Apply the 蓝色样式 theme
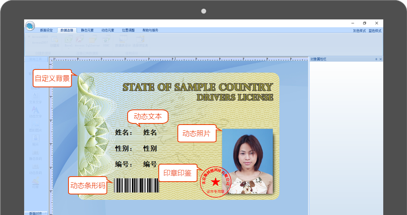Viewport: 407px width, 215px height. click(x=375, y=31)
